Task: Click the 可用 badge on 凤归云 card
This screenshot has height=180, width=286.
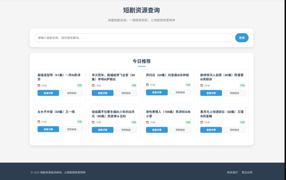Action: (x=188, y=85)
